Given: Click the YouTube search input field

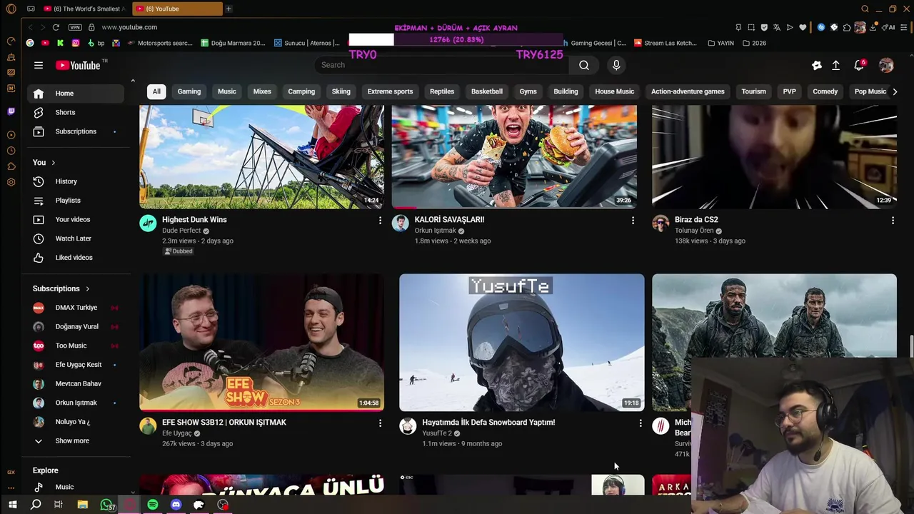Looking at the screenshot, I should 441,65.
